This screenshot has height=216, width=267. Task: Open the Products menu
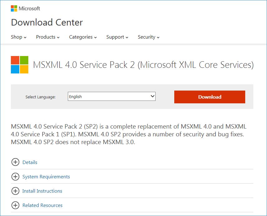coord(48,37)
